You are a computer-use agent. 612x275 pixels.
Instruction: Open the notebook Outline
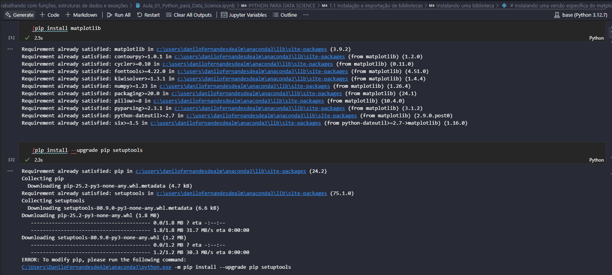[x=285, y=15]
